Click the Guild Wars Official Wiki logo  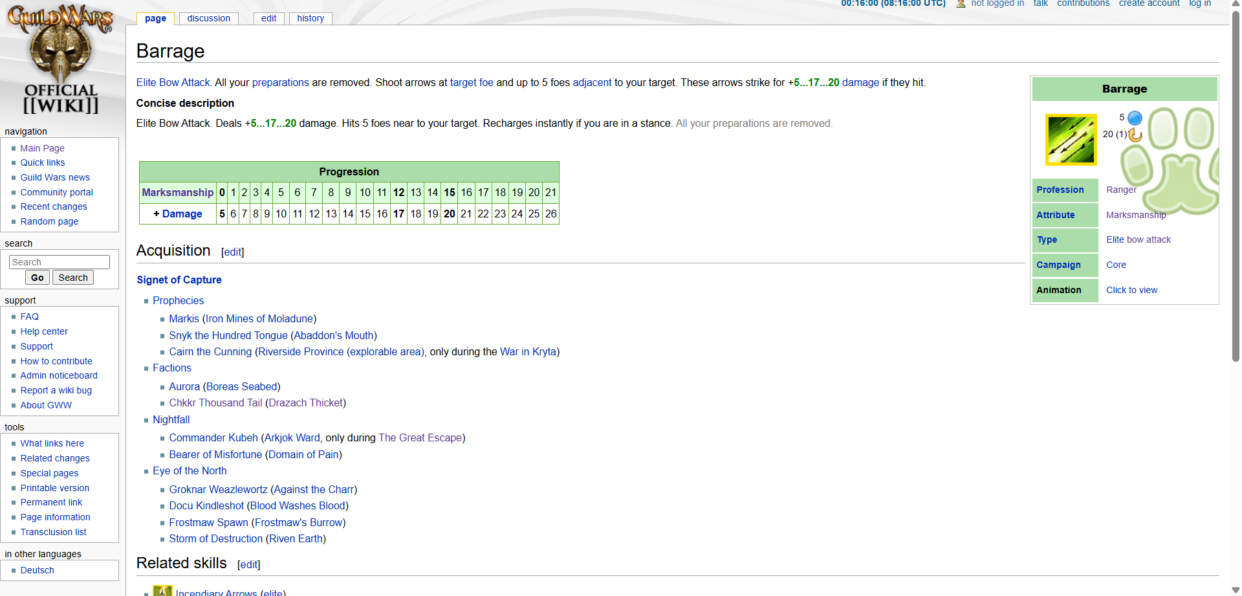[x=61, y=60]
